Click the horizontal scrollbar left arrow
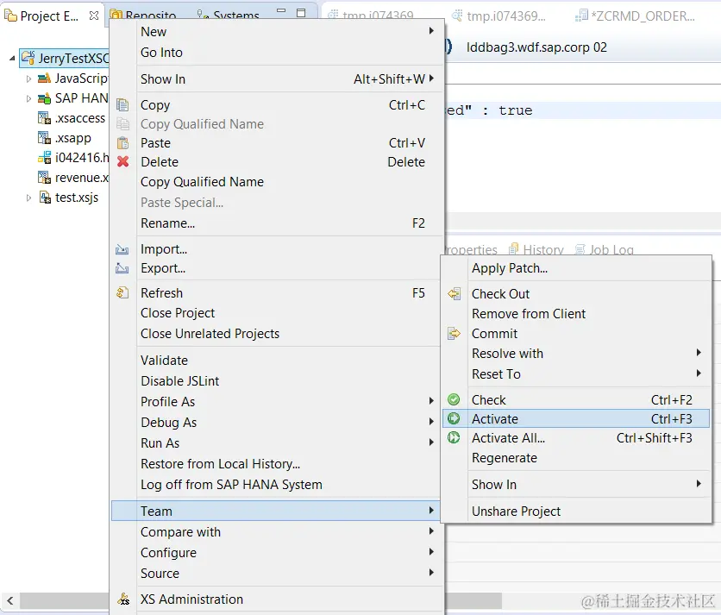Image resolution: width=721 pixels, height=615 pixels. click(x=9, y=599)
